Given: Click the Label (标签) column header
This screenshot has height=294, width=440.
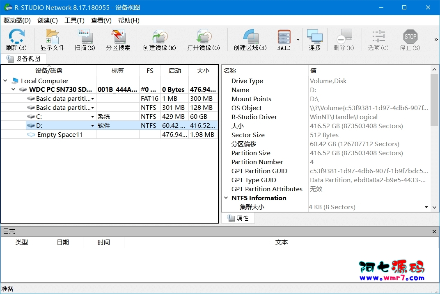Looking at the screenshot, I should click(x=118, y=70).
